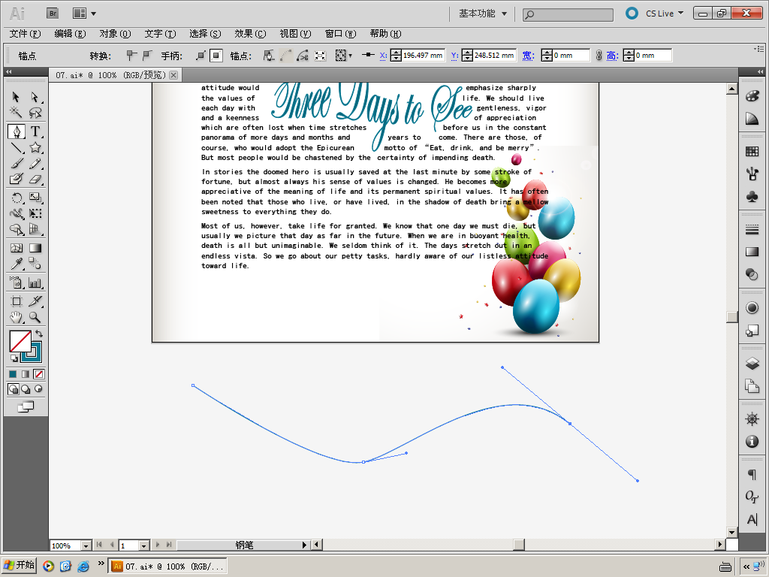Switch to Draw Normal mode
Screen dimensions: 769x577
pyautogui.click(x=14, y=389)
